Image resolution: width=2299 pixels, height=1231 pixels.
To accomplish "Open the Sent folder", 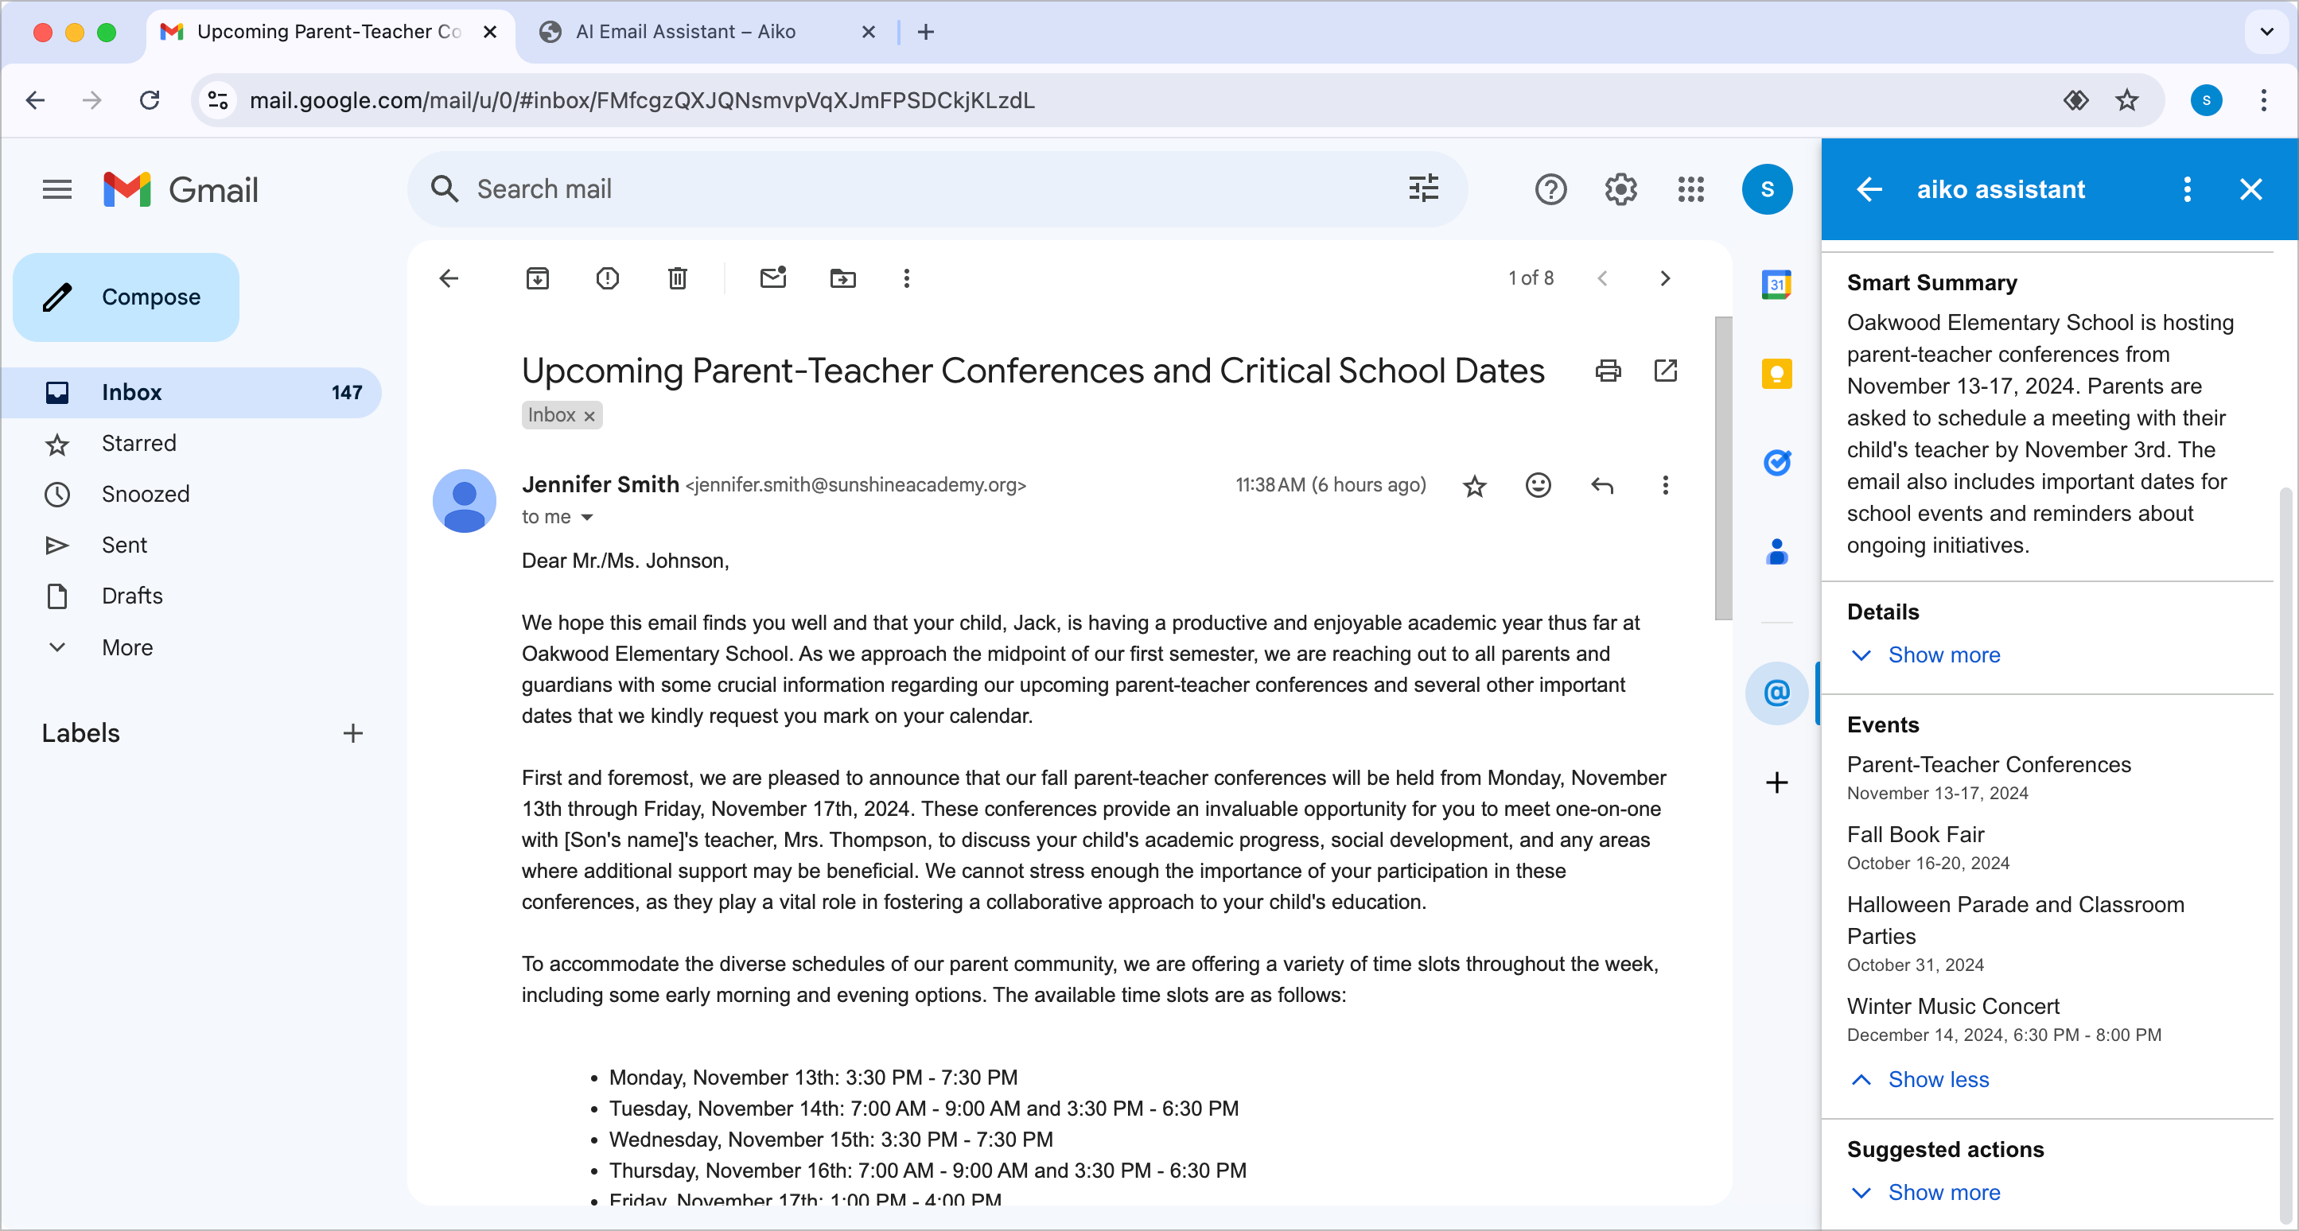I will [x=124, y=545].
